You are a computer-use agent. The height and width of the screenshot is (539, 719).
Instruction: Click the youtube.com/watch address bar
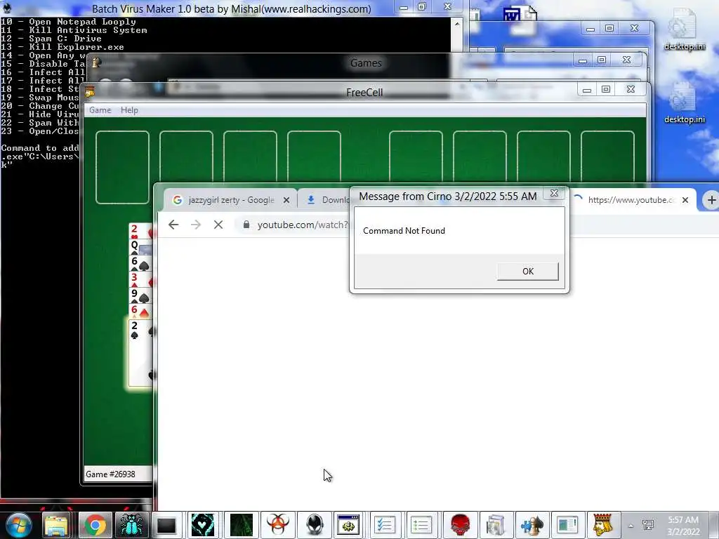pos(303,225)
